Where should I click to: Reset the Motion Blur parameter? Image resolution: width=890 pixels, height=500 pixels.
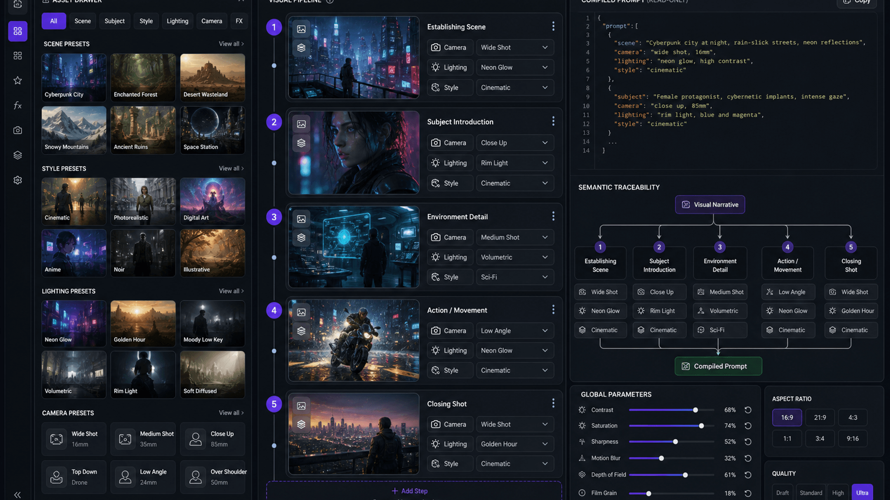(x=748, y=458)
